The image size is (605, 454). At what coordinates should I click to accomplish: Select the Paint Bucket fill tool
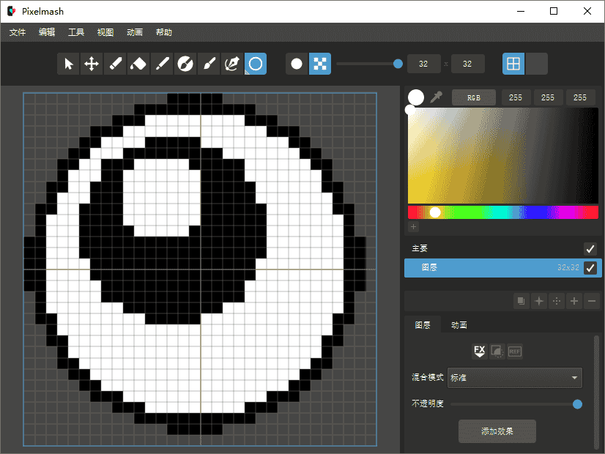point(138,64)
